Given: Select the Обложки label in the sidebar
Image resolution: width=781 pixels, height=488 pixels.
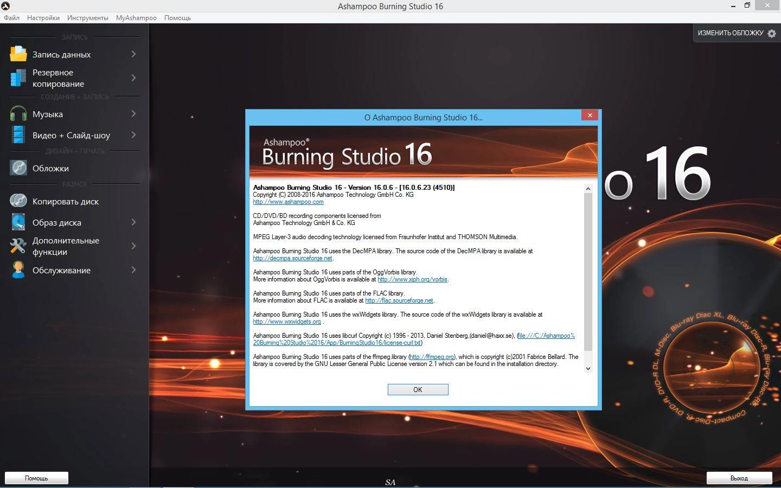Looking at the screenshot, I should (x=50, y=168).
